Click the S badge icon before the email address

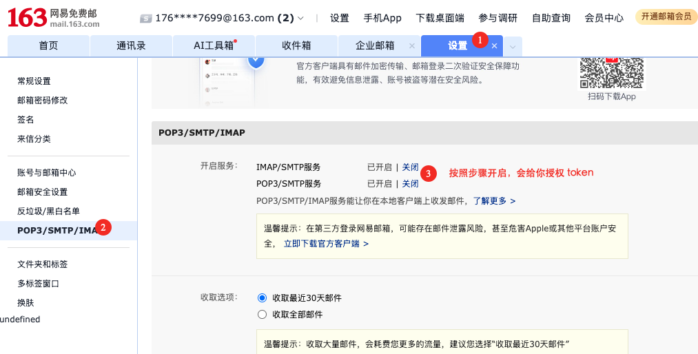click(x=145, y=19)
